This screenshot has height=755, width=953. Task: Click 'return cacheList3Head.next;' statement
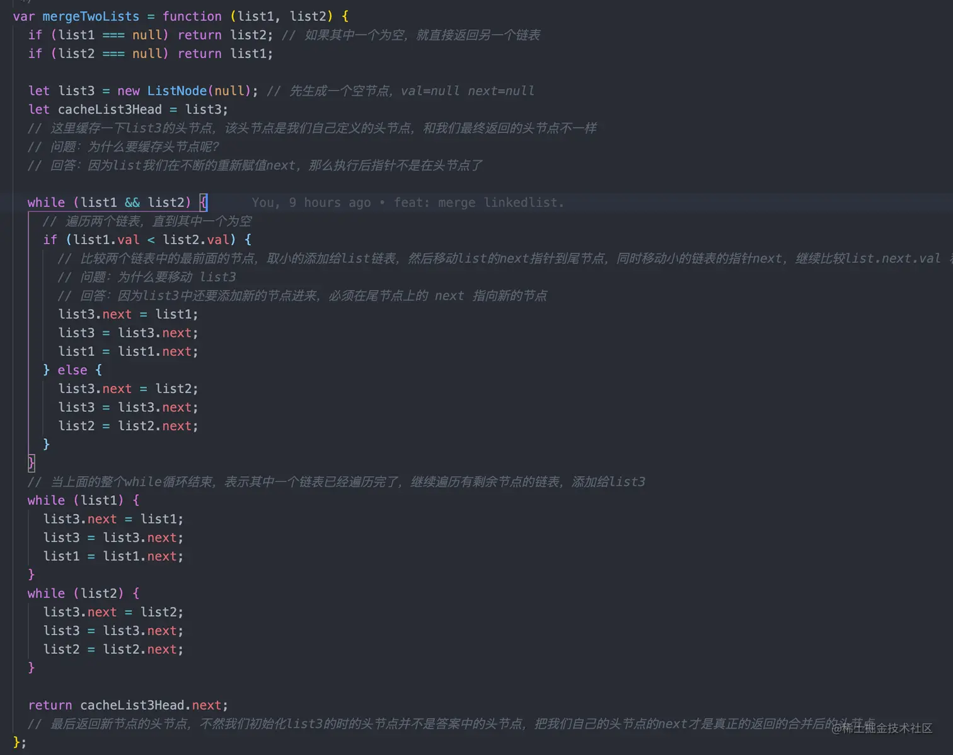[x=128, y=705]
